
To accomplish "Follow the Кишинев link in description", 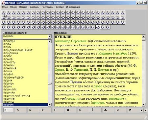I will [x=105, y=53].
